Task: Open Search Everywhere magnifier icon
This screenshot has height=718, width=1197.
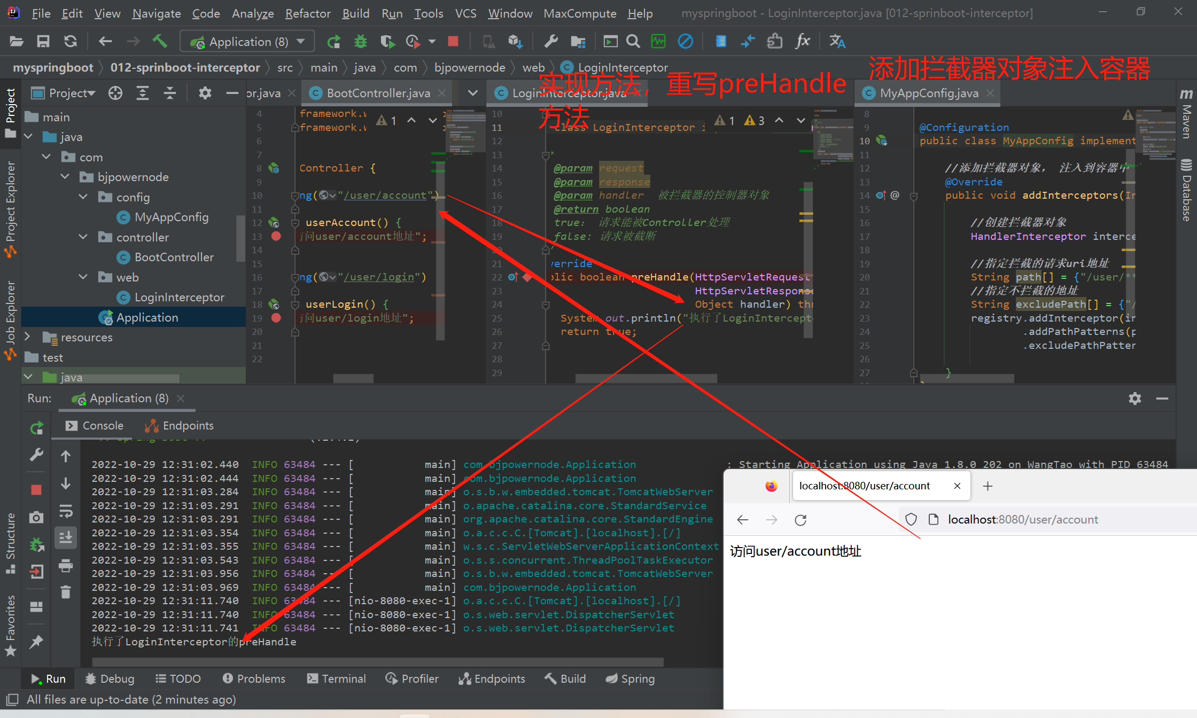Action: tap(633, 41)
